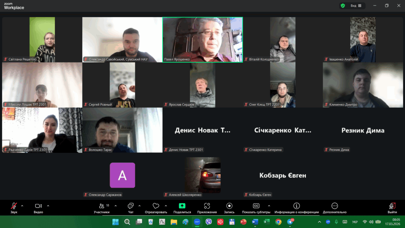
Task: Open Приложения apps panel
Action: (207, 207)
